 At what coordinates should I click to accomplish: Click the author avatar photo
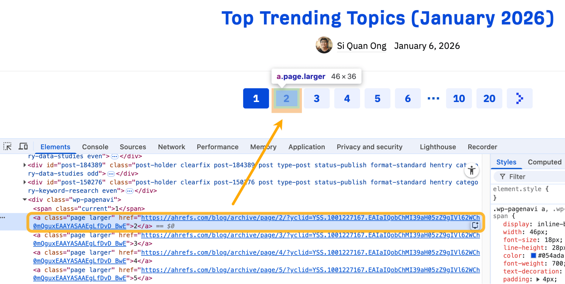[324, 45]
